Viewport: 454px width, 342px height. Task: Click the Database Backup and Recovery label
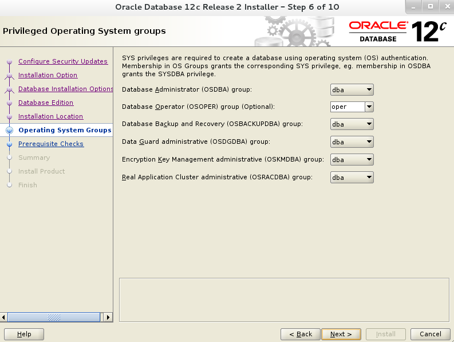(x=212, y=124)
